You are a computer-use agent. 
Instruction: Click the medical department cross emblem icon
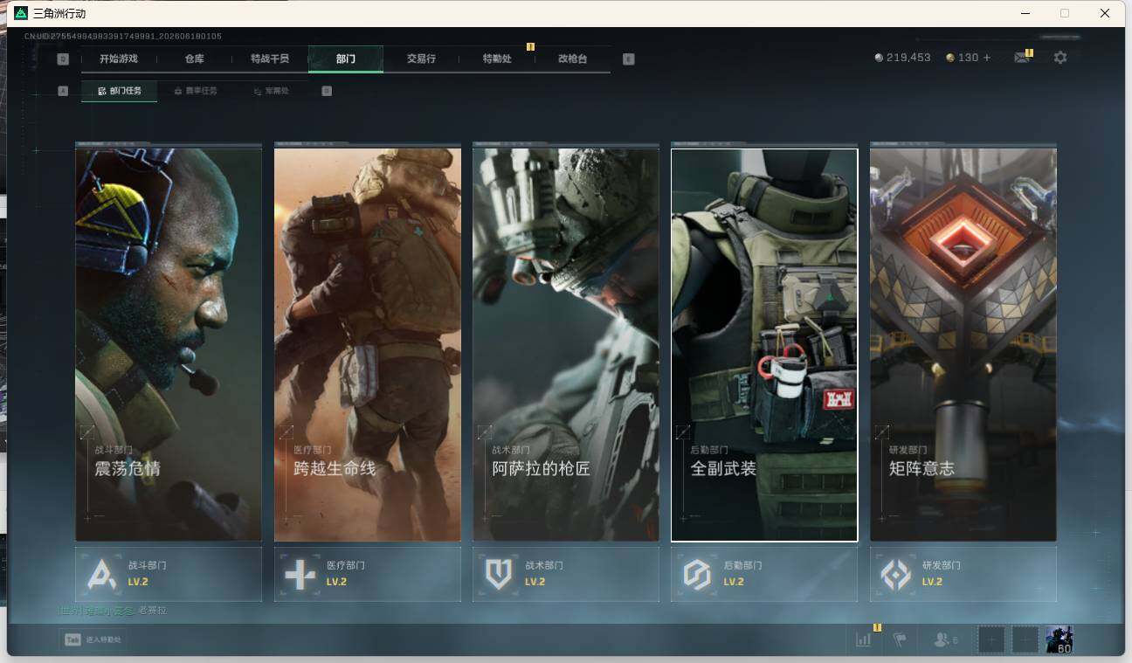click(x=300, y=575)
